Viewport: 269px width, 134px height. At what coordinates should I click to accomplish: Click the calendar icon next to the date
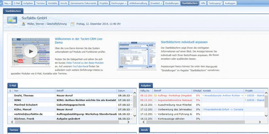(x=73, y=24)
